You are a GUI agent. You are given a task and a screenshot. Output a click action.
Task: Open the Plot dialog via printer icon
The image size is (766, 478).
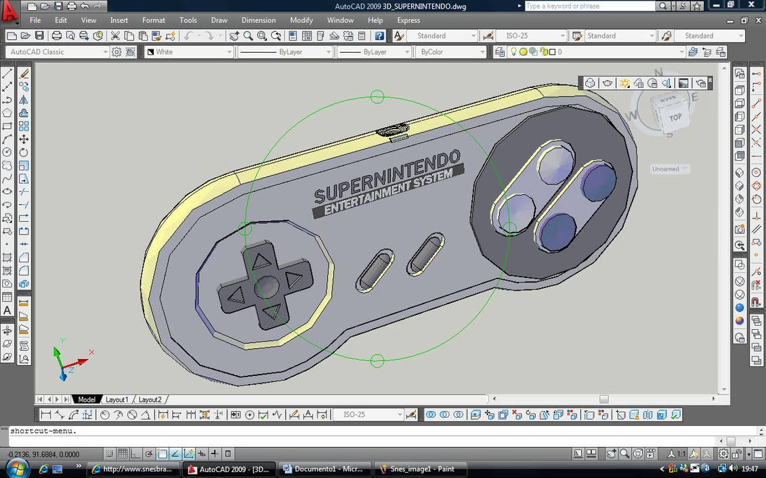click(x=56, y=35)
